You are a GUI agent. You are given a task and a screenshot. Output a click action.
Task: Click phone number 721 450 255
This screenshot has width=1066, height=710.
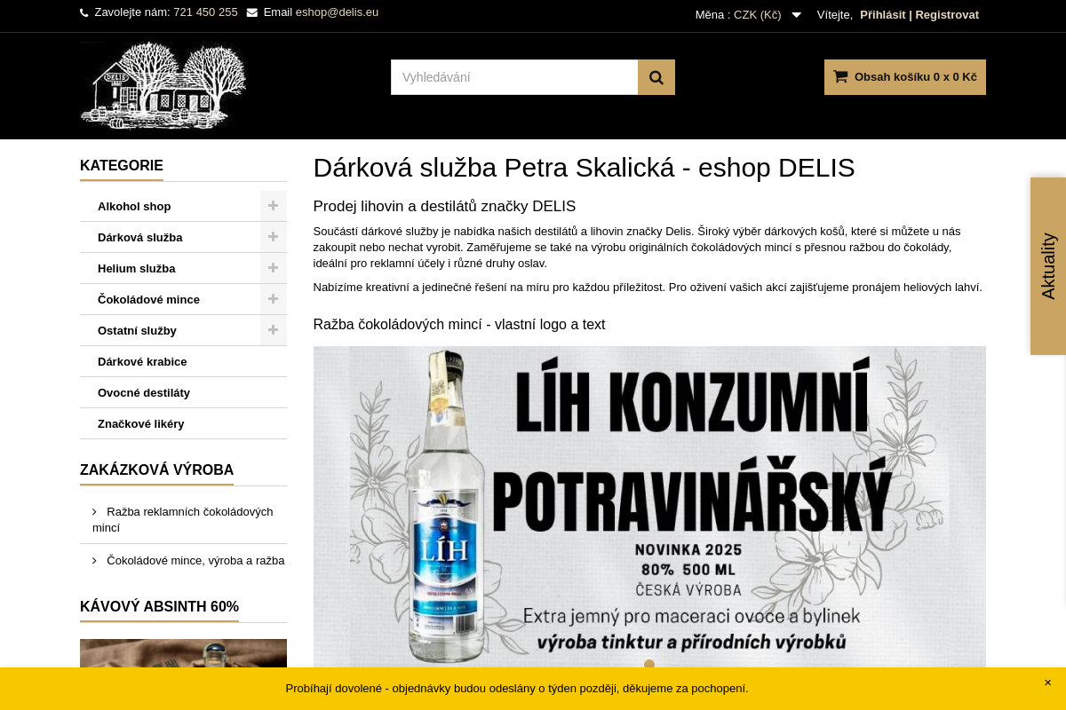pyautogui.click(x=205, y=12)
